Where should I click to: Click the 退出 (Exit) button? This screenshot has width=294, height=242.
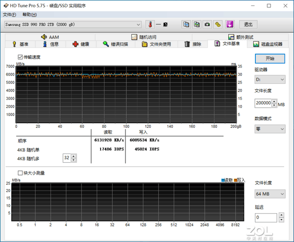coord(248,24)
